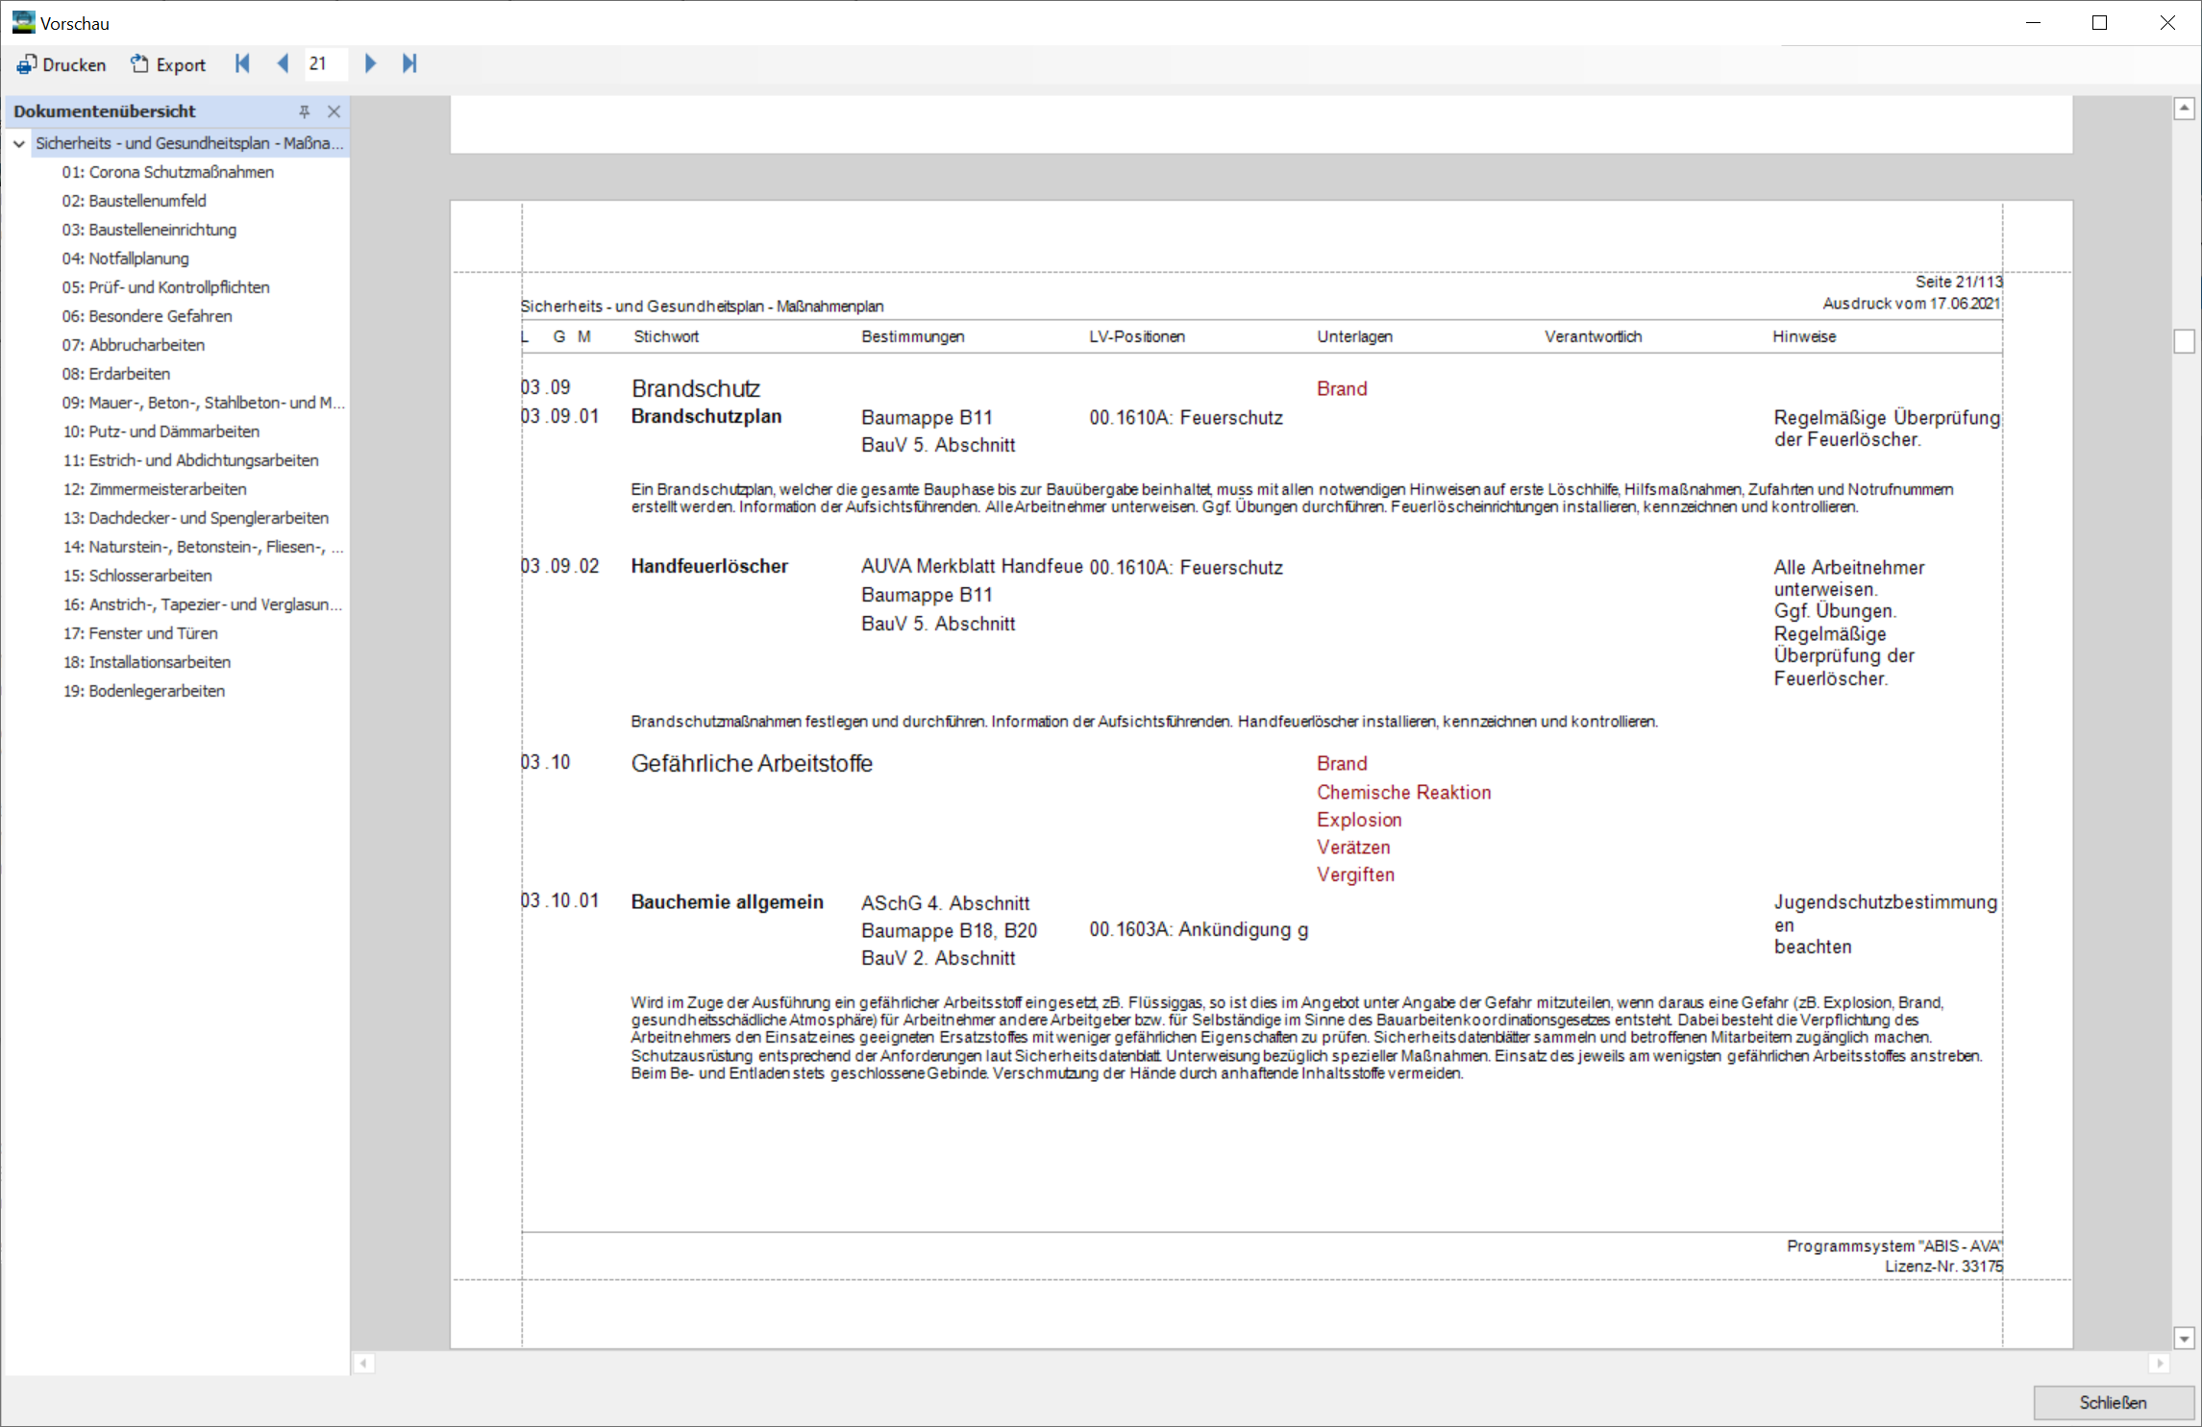The height and width of the screenshot is (1427, 2202).
Task: Click the Lizenz-Nr. 33175 footer text
Action: coord(1943,1267)
